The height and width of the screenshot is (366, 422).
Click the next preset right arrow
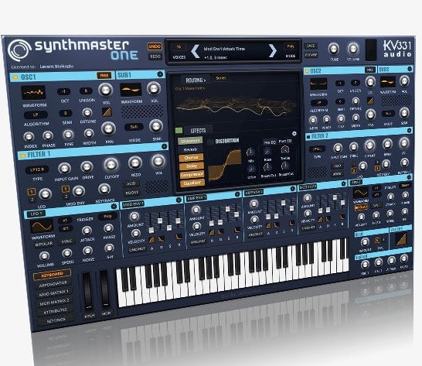click(273, 50)
